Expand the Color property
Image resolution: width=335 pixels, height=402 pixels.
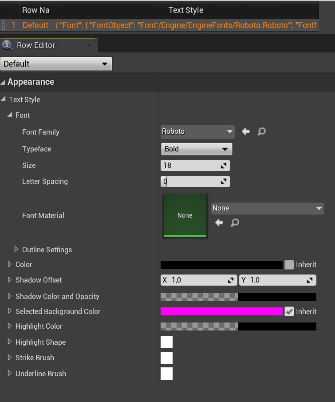coord(9,264)
